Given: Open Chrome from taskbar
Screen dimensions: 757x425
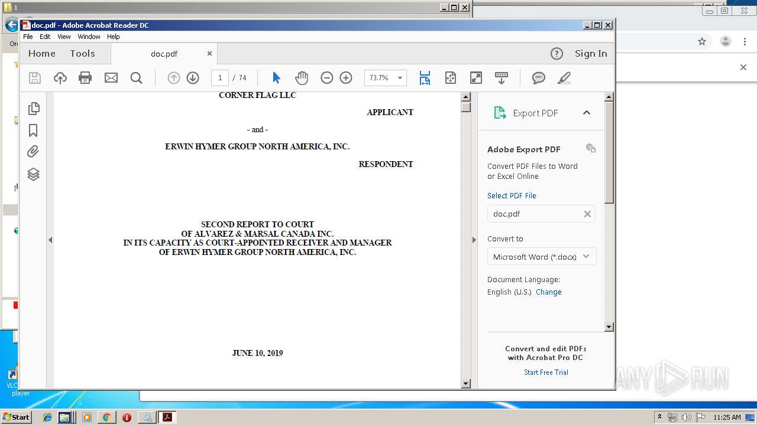Looking at the screenshot, I should click(x=106, y=417).
